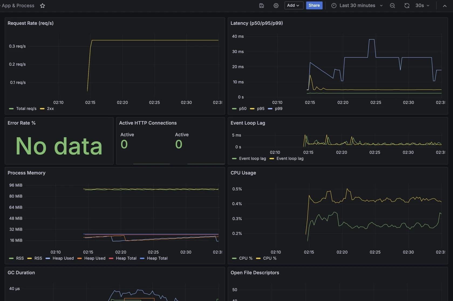Click the Event Loop Lag panel title

(x=248, y=123)
